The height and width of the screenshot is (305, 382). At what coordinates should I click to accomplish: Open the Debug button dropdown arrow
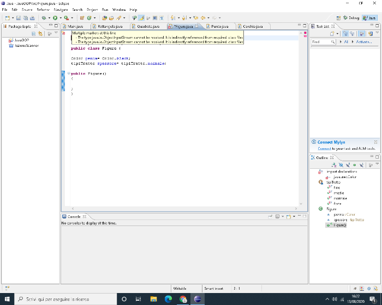coord(49,18)
